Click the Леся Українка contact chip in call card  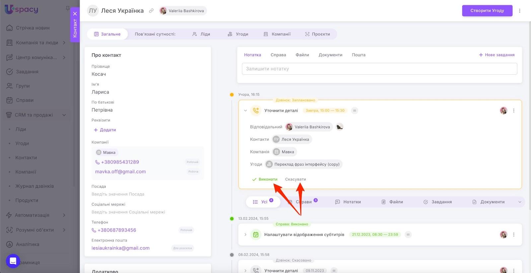click(x=292, y=140)
